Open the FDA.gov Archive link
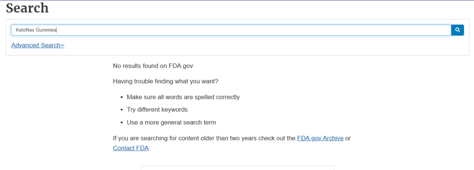The width and height of the screenshot is (474, 170). coord(320,138)
